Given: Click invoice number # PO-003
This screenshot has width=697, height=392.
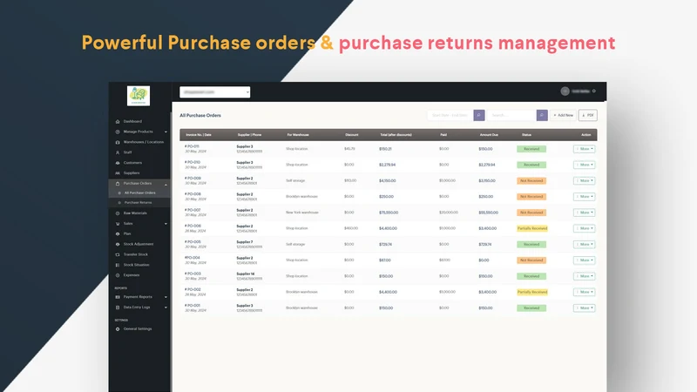Looking at the screenshot, I should [x=193, y=274].
